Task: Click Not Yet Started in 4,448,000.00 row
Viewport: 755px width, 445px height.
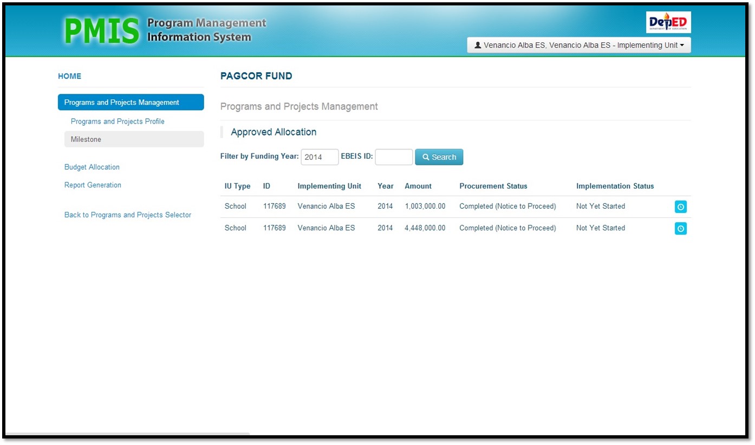Action: [x=601, y=228]
